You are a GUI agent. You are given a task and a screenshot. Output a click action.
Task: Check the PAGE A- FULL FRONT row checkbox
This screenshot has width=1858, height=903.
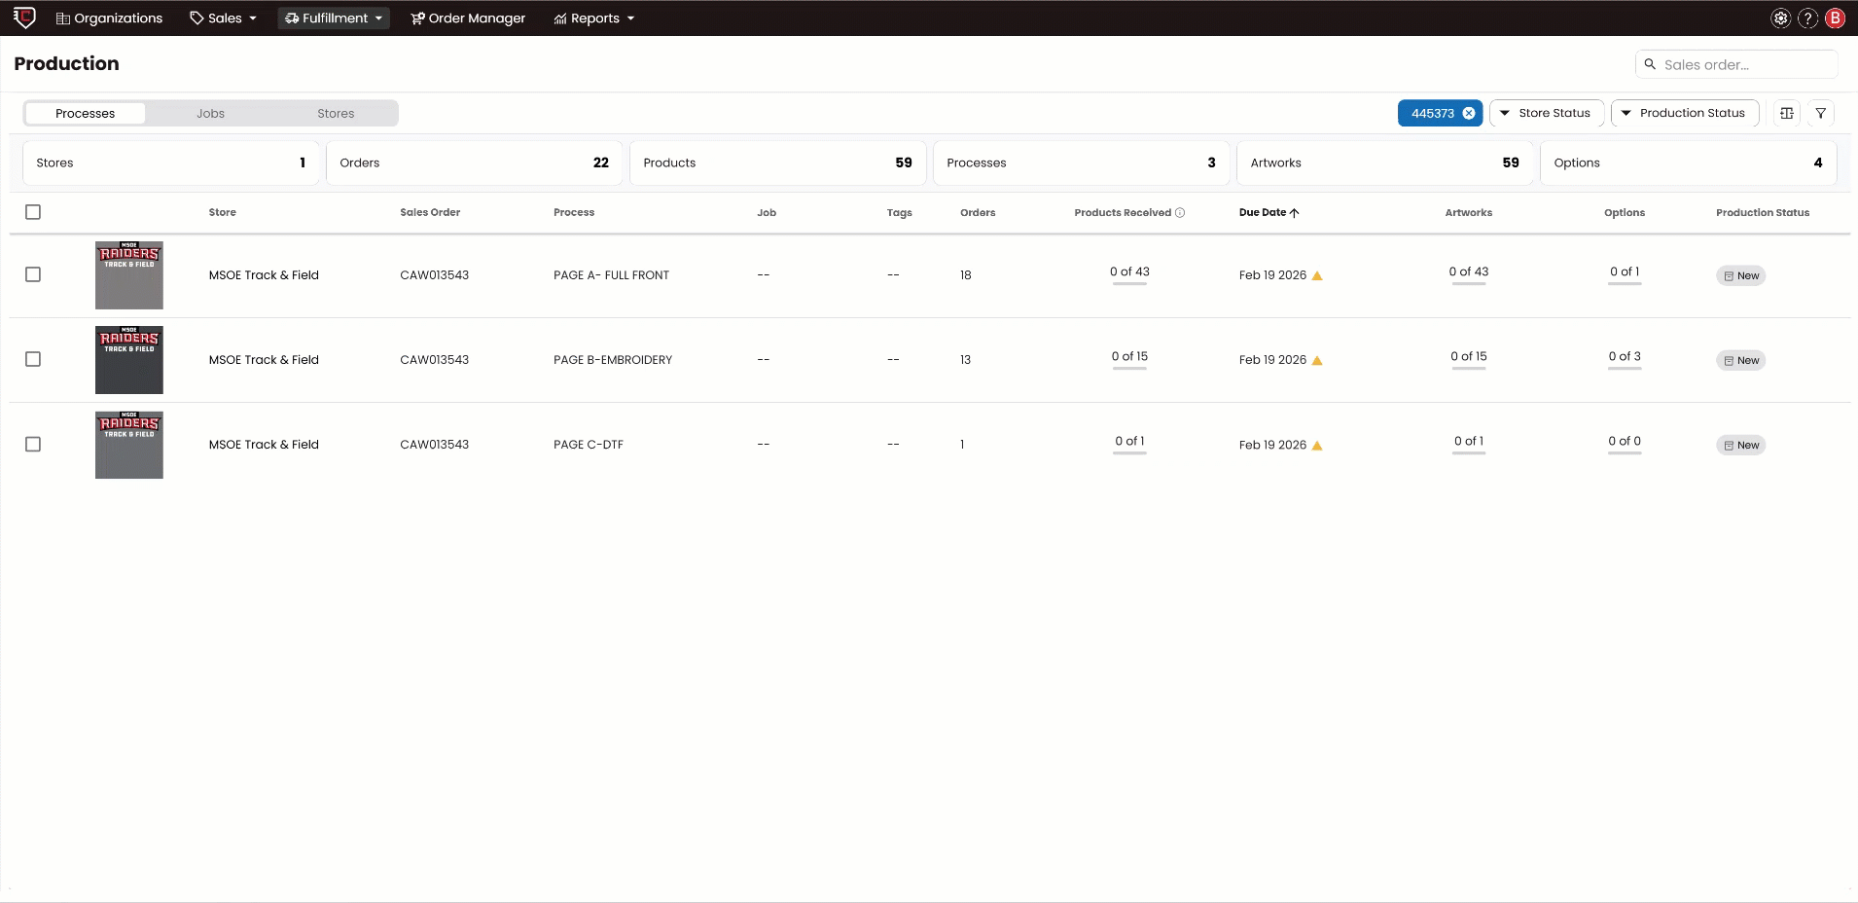pyautogui.click(x=33, y=275)
